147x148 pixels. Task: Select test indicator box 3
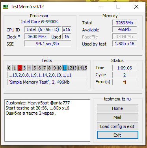point(24,68)
